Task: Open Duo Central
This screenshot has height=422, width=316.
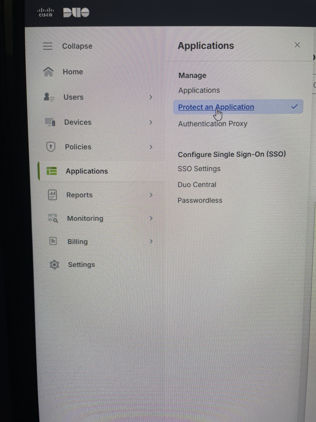Action: 197,185
